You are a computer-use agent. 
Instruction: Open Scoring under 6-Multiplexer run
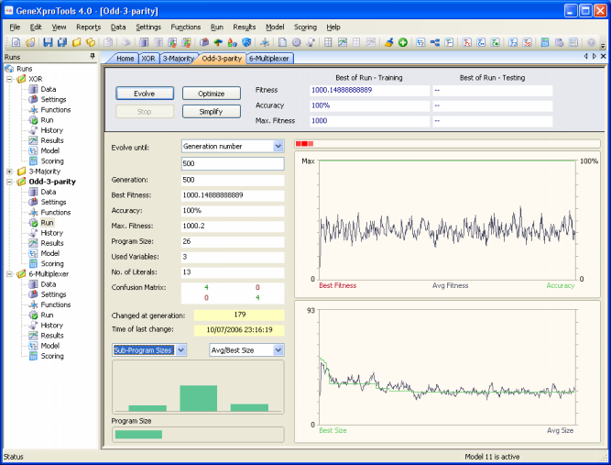point(52,356)
